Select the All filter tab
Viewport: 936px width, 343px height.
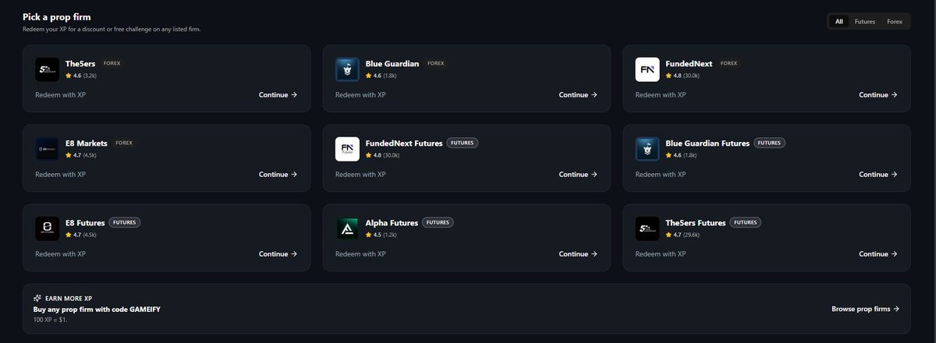pyautogui.click(x=839, y=22)
